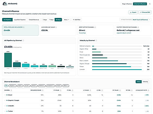
Task: Click info icon beside MT Vol header
Action: coord(132,90)
